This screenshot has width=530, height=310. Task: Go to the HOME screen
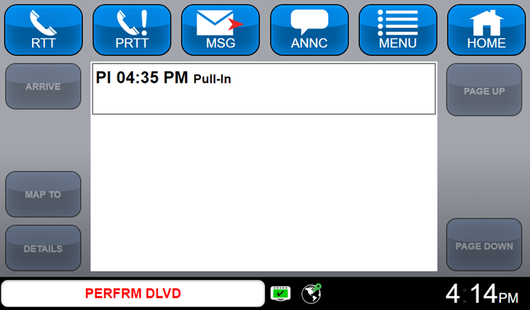486,30
